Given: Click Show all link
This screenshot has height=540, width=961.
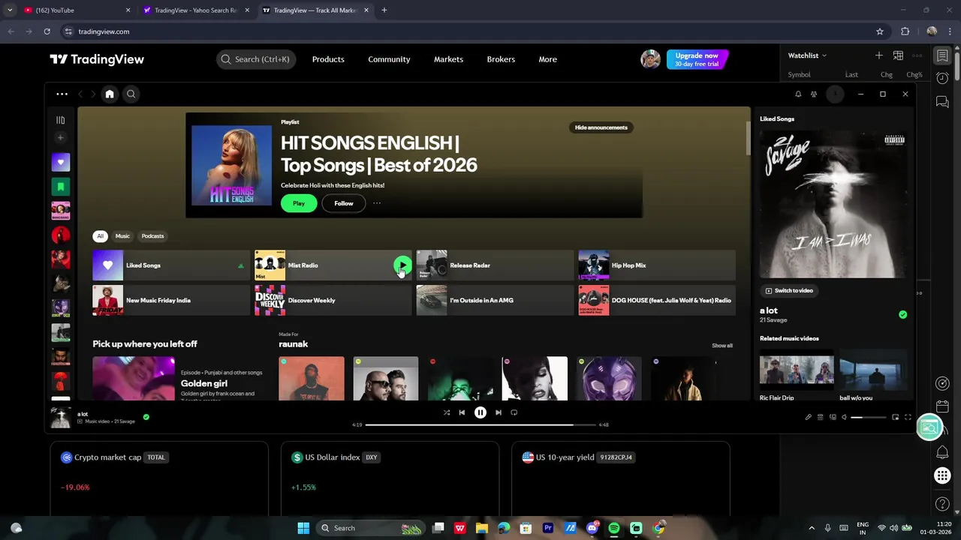Looking at the screenshot, I should coord(722,346).
